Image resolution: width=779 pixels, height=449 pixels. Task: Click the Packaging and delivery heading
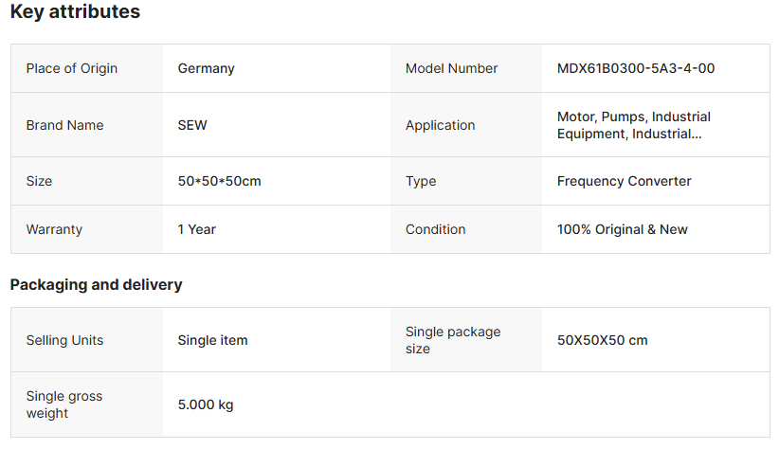tap(96, 284)
